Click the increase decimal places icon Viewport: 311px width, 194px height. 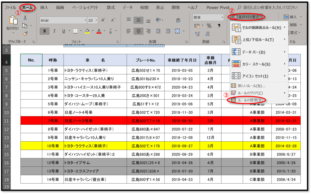click(x=197, y=34)
